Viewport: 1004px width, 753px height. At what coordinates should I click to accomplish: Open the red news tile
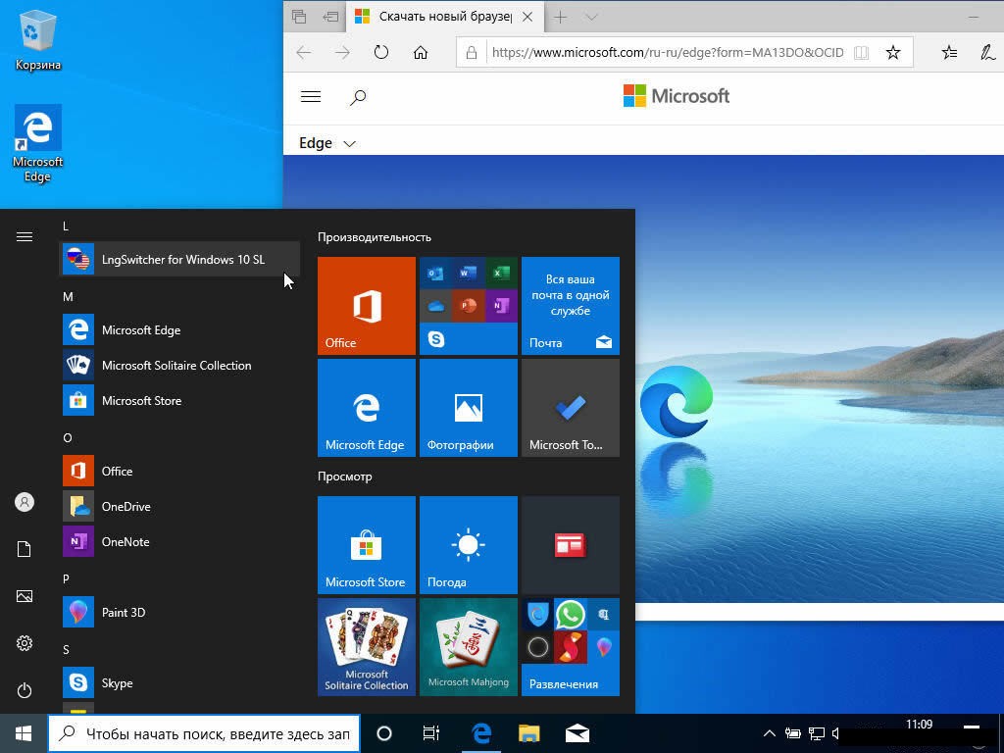[x=570, y=545]
